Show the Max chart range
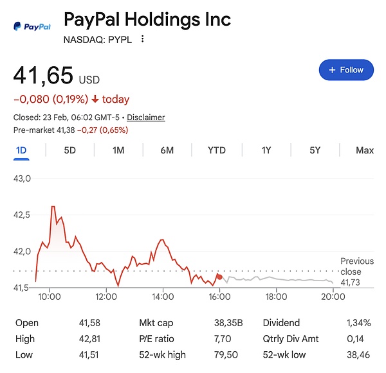The height and width of the screenshot is (373, 386). (x=364, y=150)
